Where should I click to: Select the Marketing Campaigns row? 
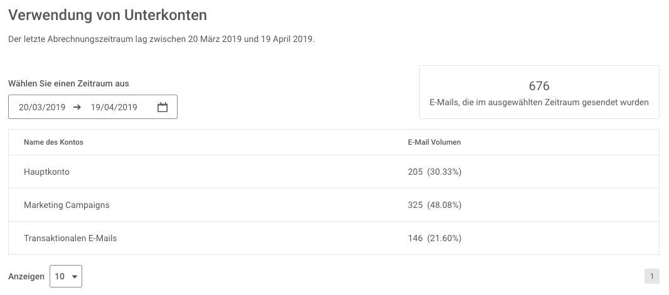point(334,205)
